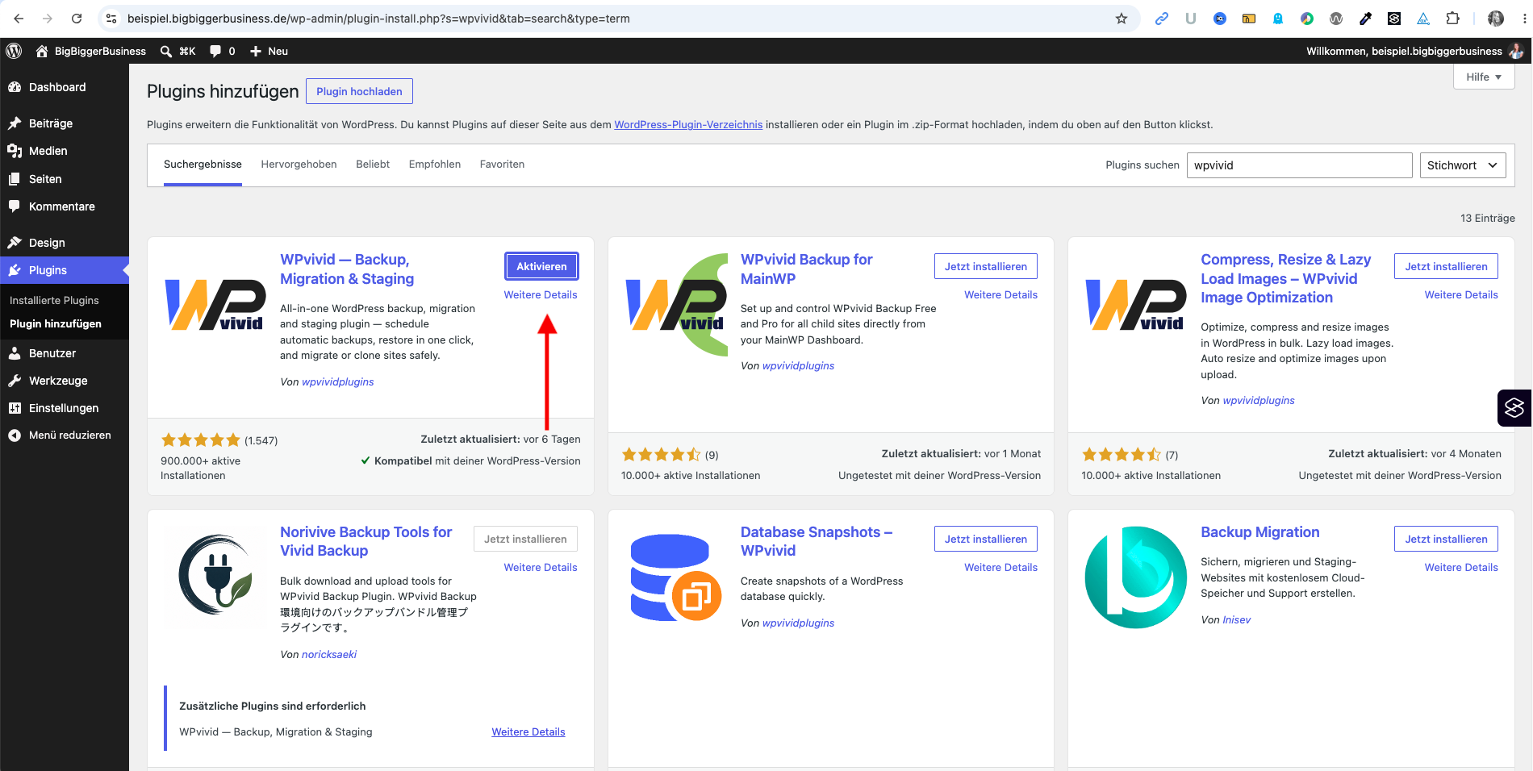Open the WordPress logo menu in admin bar
This screenshot has width=1533, height=771.
pos(14,51)
